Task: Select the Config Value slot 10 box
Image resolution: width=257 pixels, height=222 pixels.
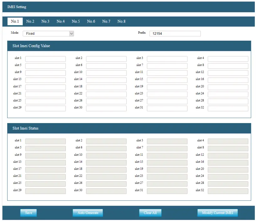Action: [x=106, y=73]
